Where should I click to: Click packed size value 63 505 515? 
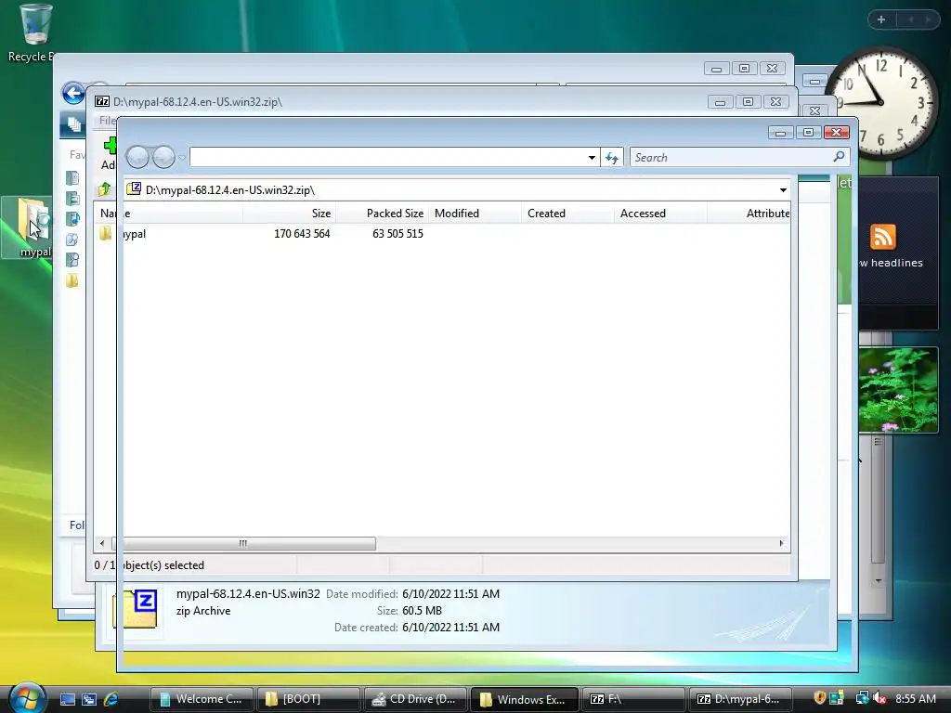tap(397, 234)
